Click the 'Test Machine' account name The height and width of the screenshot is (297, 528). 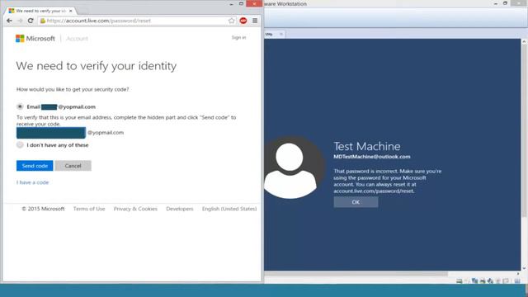point(367,146)
